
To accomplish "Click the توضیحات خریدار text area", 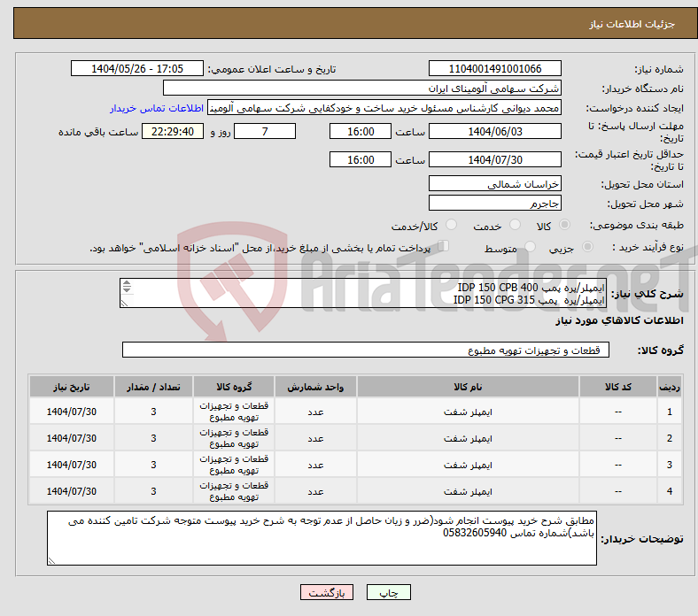I will coord(322,538).
